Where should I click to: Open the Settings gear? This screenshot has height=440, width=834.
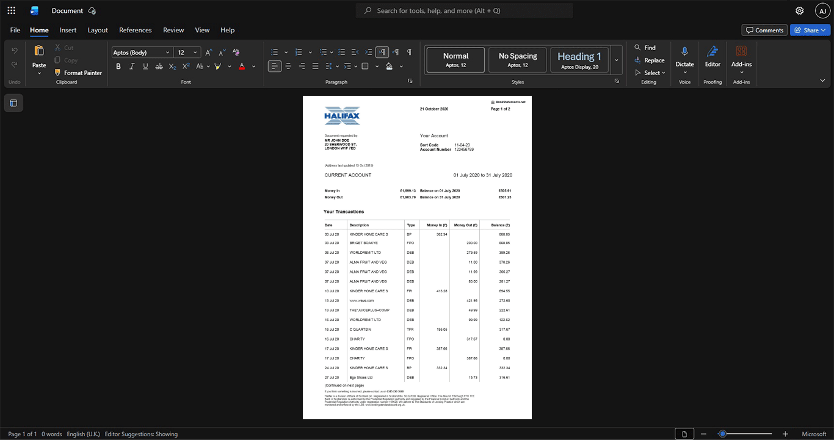[x=800, y=10]
